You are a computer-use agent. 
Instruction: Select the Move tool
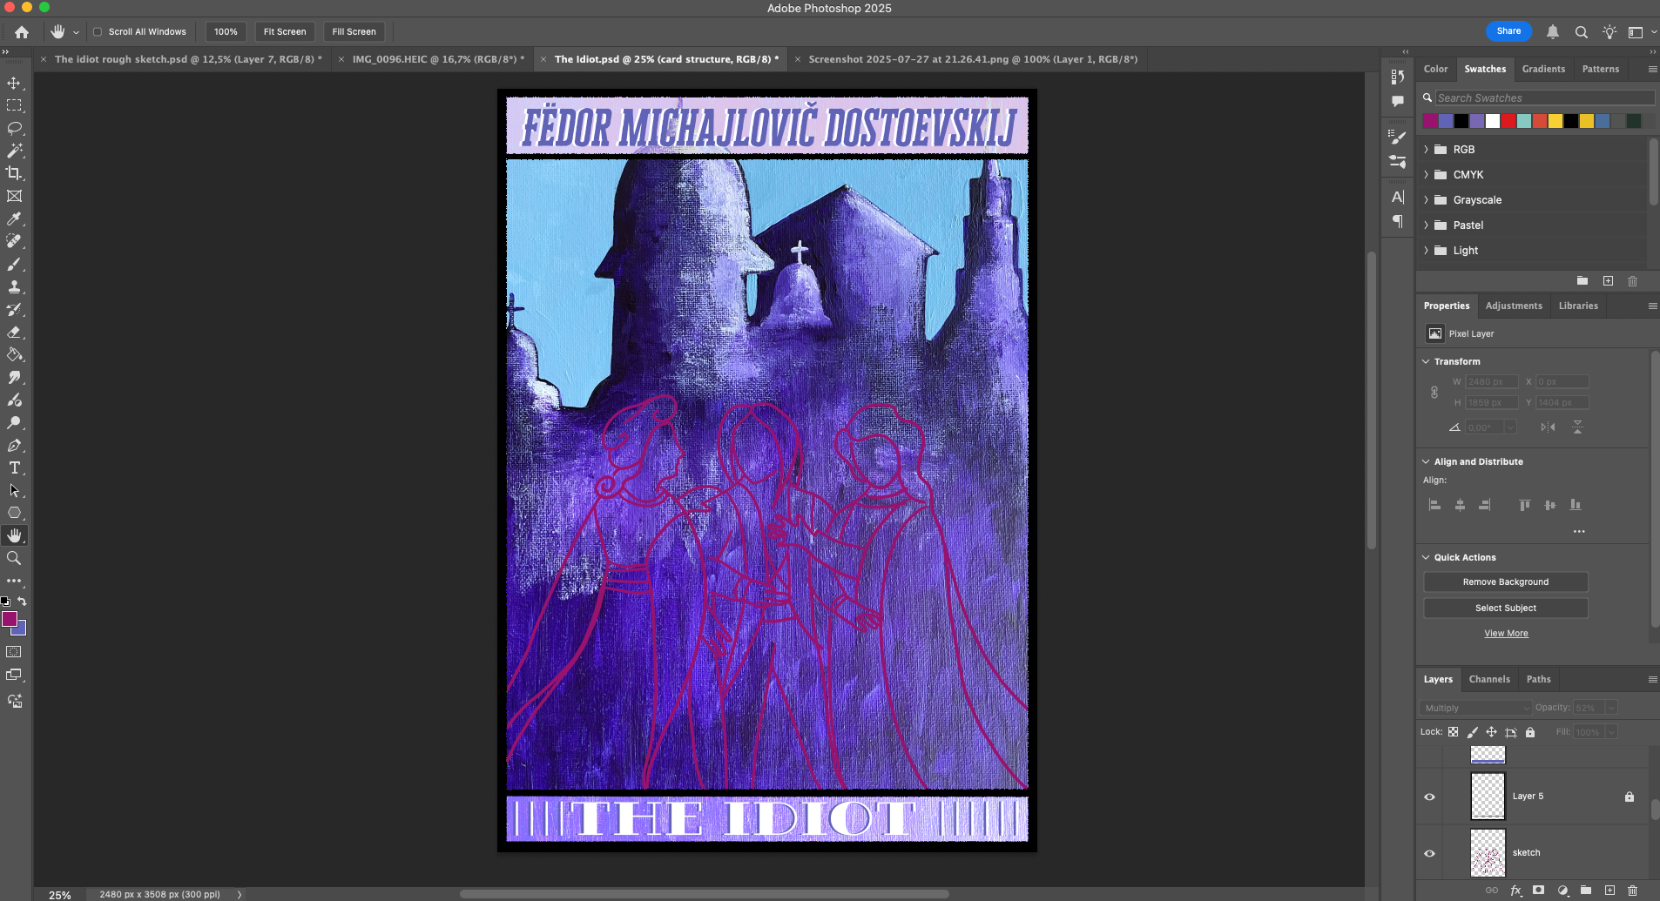[x=14, y=83]
